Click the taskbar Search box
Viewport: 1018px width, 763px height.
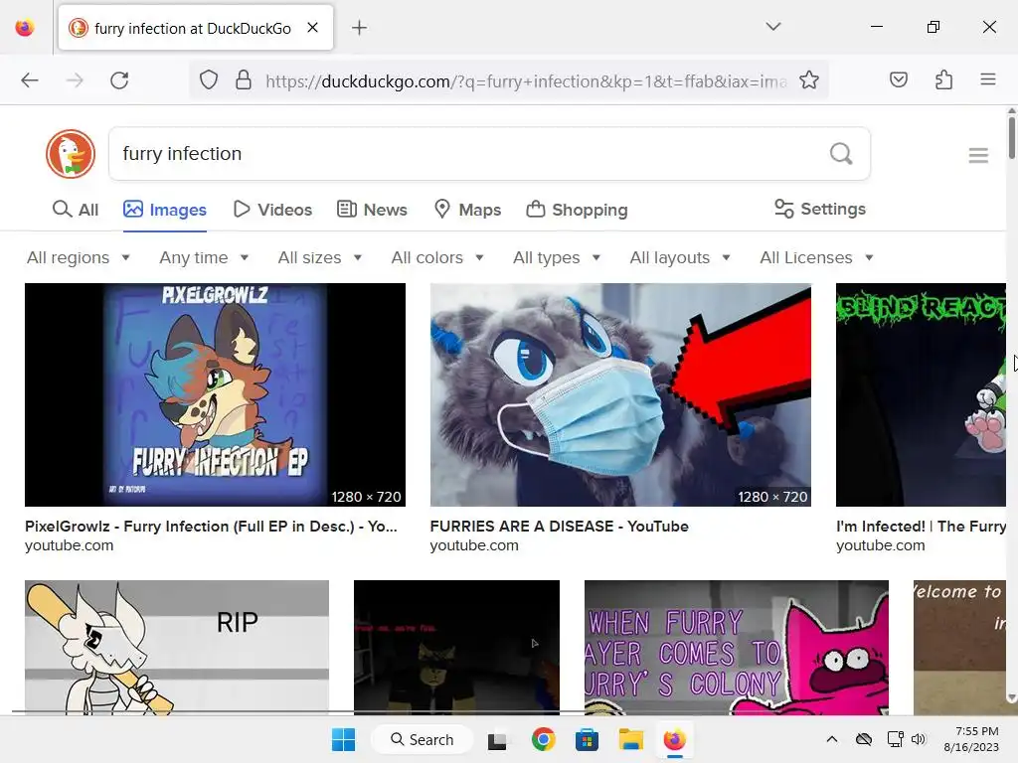[422, 739]
